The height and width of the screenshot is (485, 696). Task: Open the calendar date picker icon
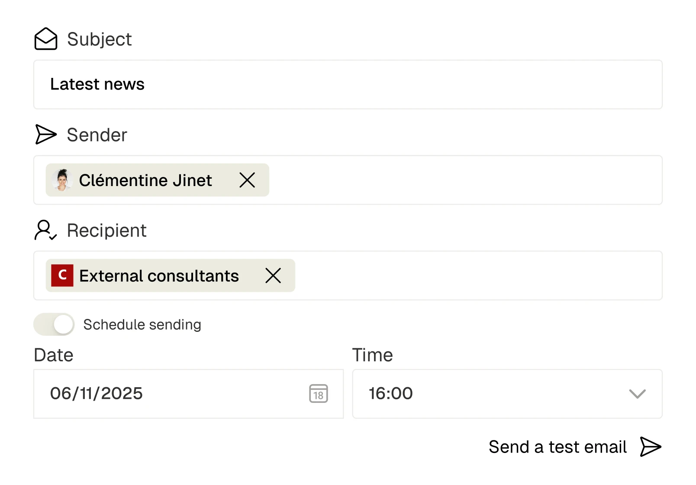pyautogui.click(x=319, y=394)
